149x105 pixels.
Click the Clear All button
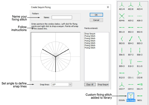pos(90,85)
